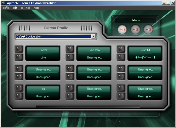Click the G7 key icon
This screenshot has width=176, height=128.
[x=19, y=69]
